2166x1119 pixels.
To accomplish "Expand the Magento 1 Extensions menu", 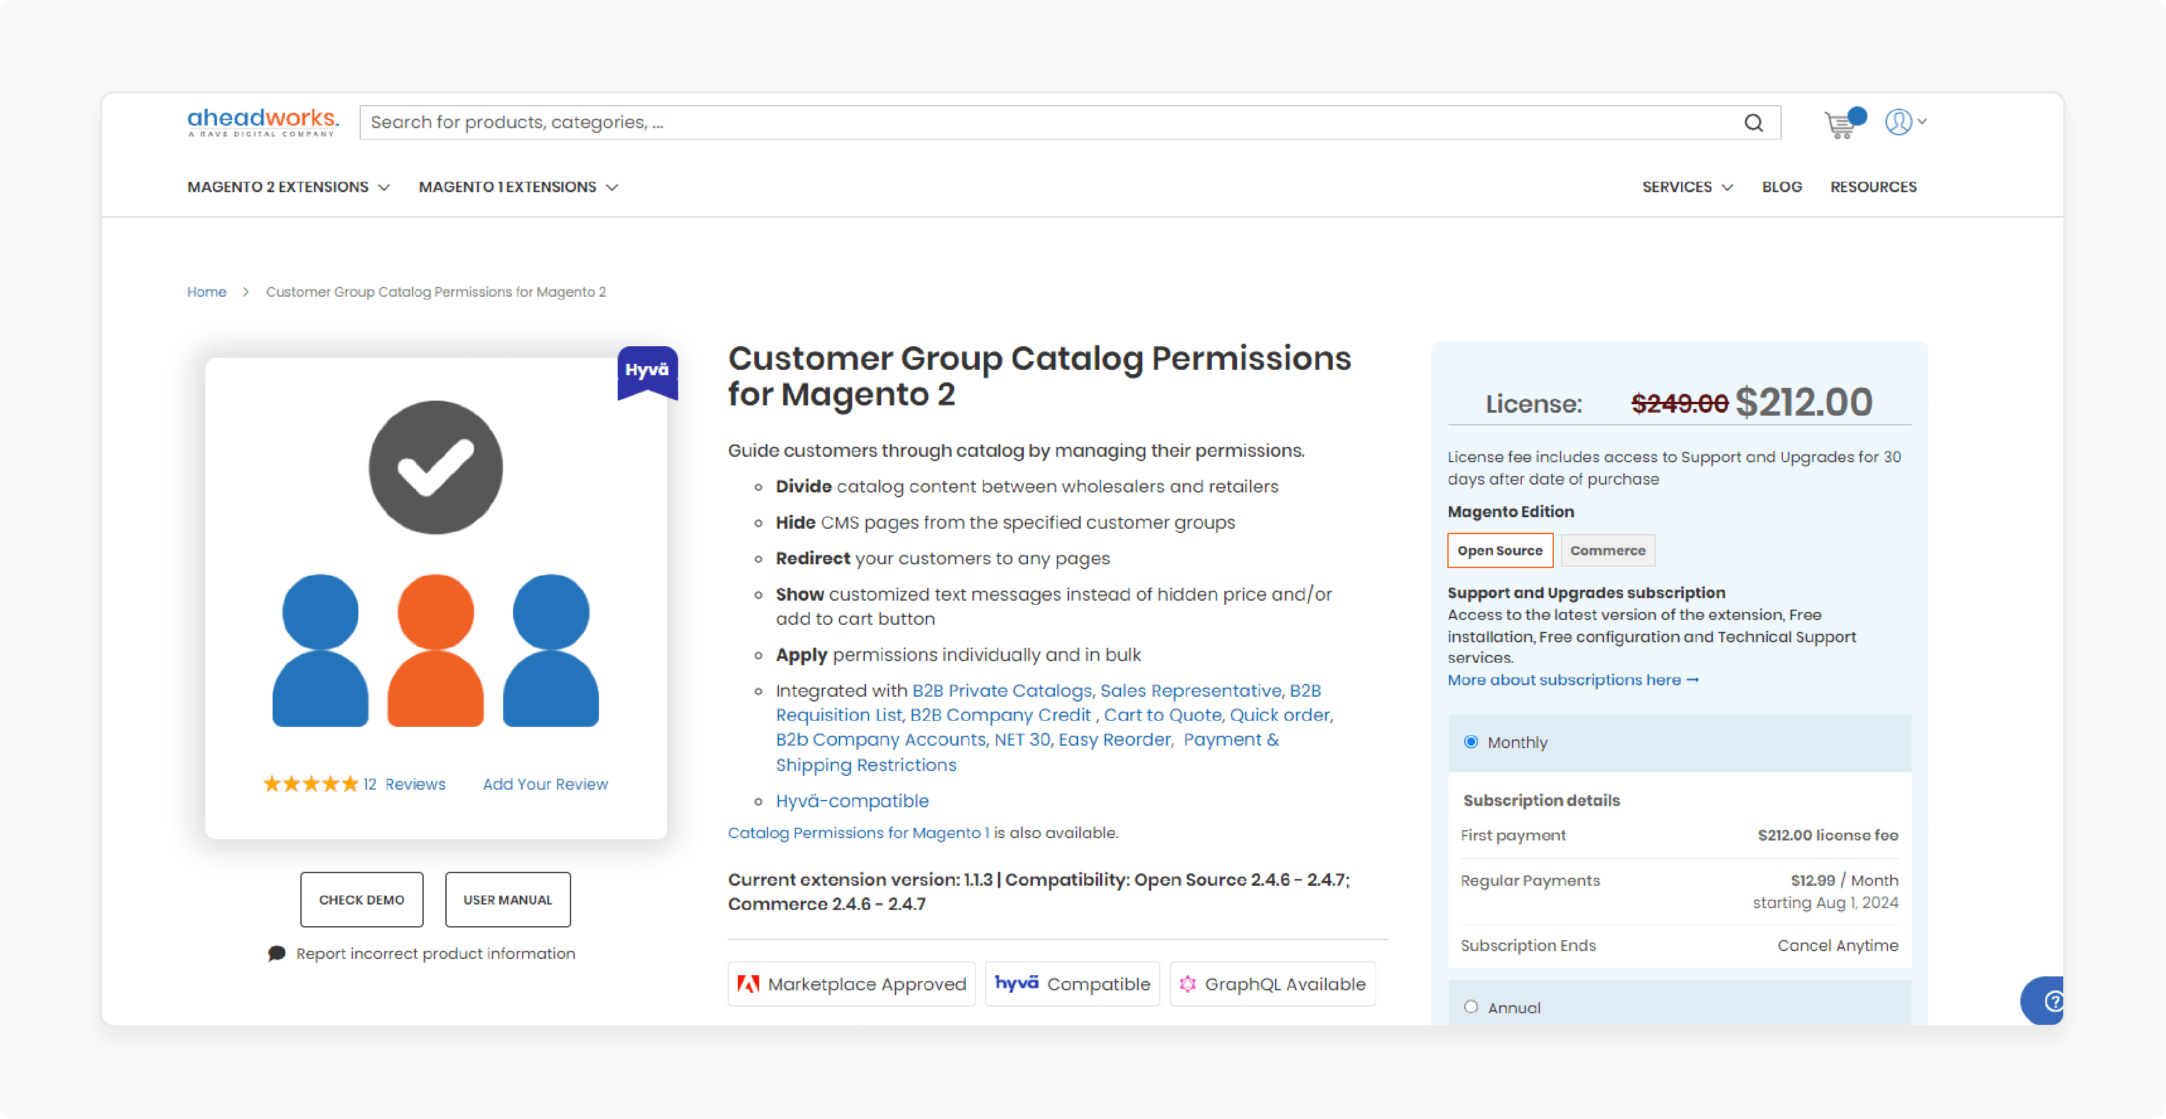I will point(518,187).
